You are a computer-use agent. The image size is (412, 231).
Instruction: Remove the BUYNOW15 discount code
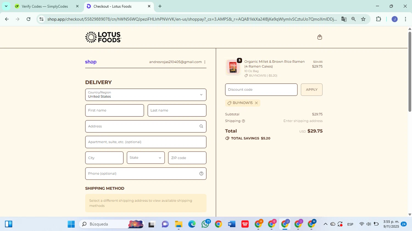point(256,103)
